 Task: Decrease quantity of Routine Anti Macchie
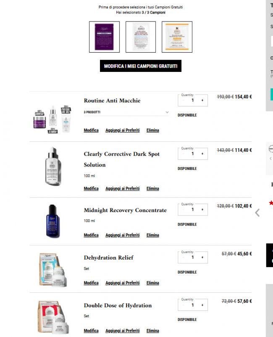(183, 101)
